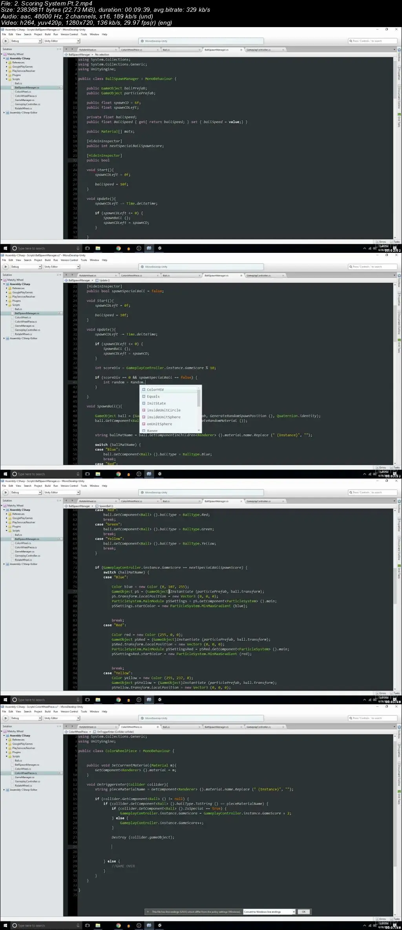The height and width of the screenshot is (930, 402).
Task: Open the Build menu in the No selection frame
Action: point(48,34)
